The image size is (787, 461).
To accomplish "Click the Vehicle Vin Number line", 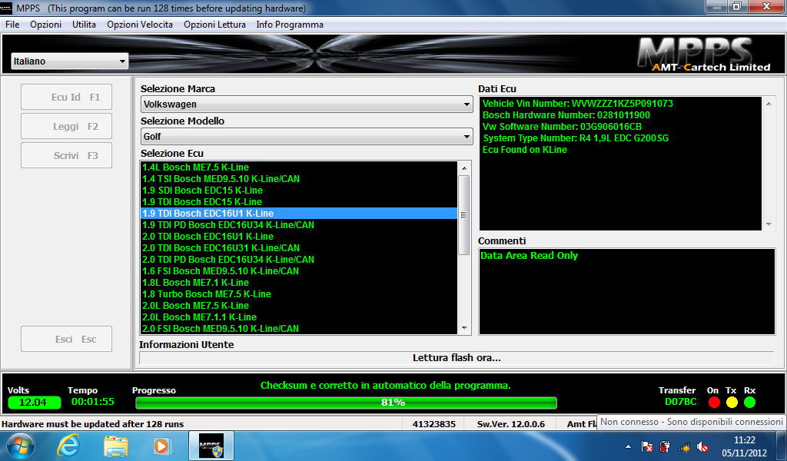I will pyautogui.click(x=578, y=103).
